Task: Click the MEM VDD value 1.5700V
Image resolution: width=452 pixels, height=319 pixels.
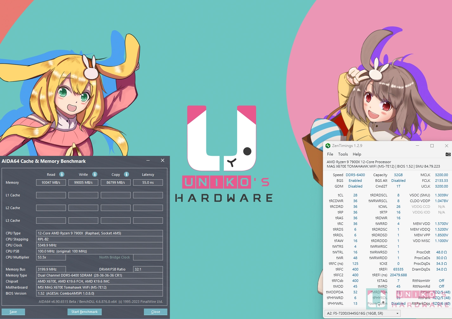Action: click(x=442, y=224)
